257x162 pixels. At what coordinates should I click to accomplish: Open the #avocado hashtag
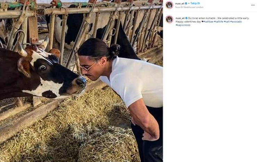[236, 22]
